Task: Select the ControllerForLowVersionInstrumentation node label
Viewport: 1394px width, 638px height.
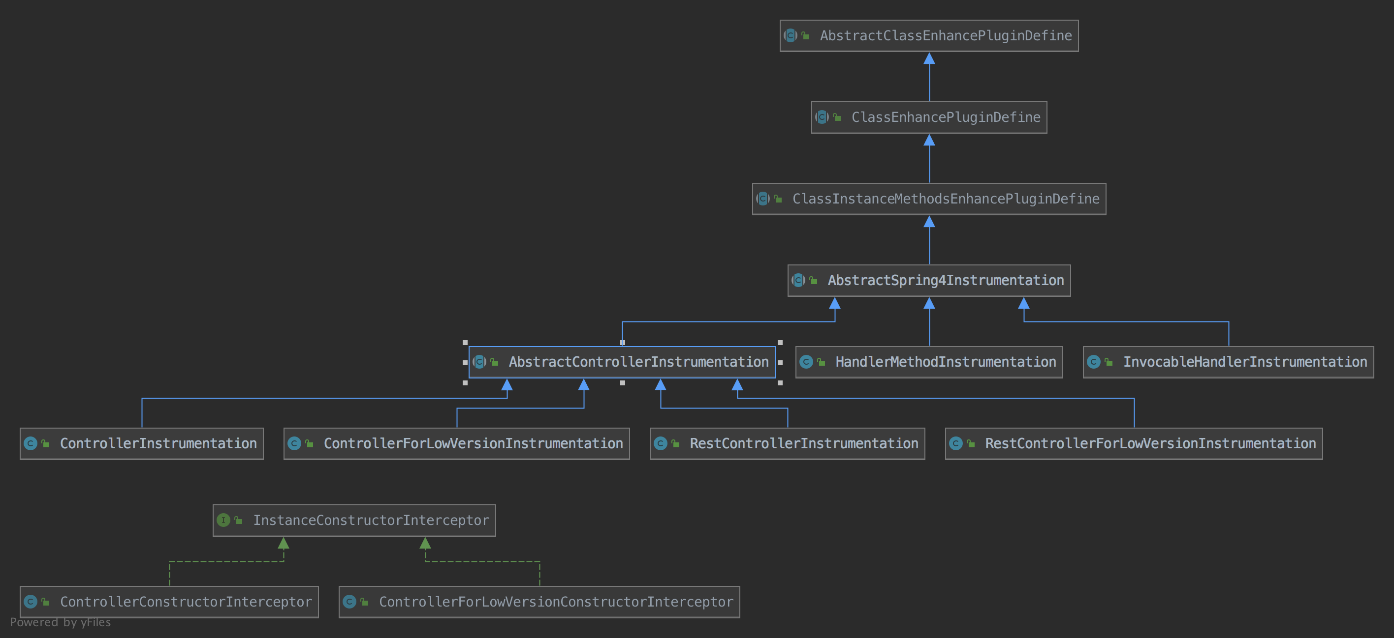Action: coord(473,443)
